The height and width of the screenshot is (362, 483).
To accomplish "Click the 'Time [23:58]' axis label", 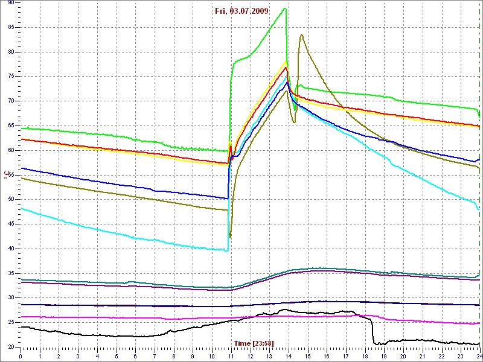I will click(254, 343).
